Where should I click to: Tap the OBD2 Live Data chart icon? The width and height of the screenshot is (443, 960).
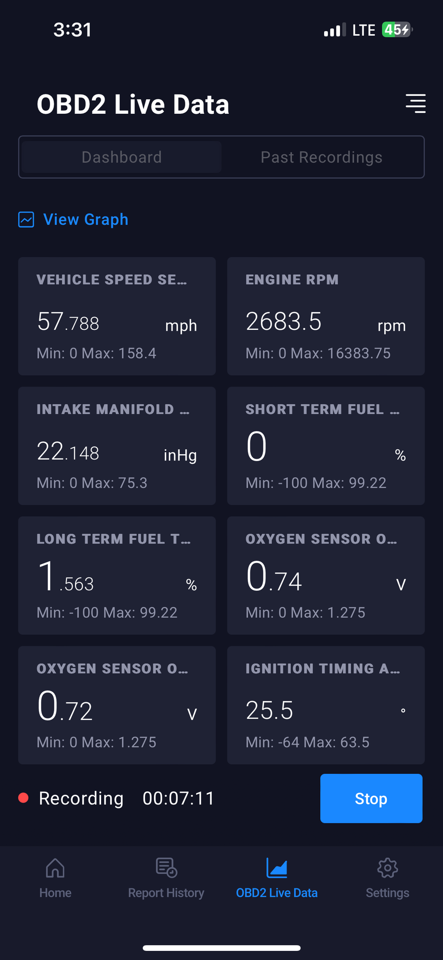(277, 868)
